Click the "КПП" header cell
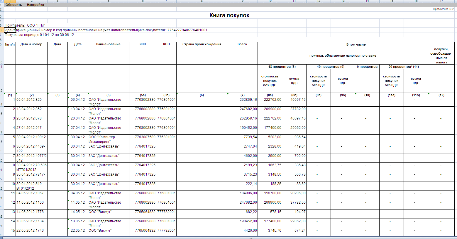This screenshot has width=457, height=239. coord(166,44)
